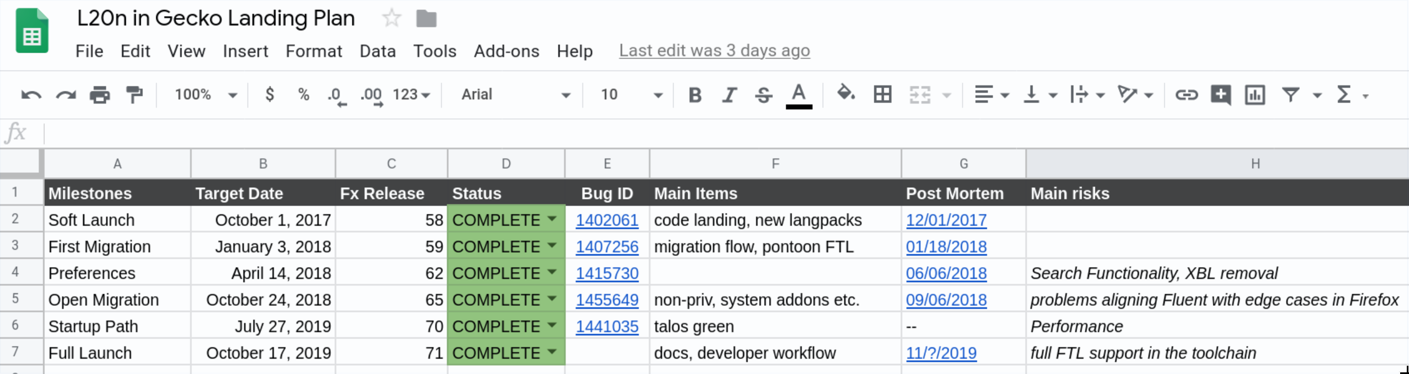This screenshot has height=374, width=1409.
Task: Move document using the folder icon
Action: 426,19
